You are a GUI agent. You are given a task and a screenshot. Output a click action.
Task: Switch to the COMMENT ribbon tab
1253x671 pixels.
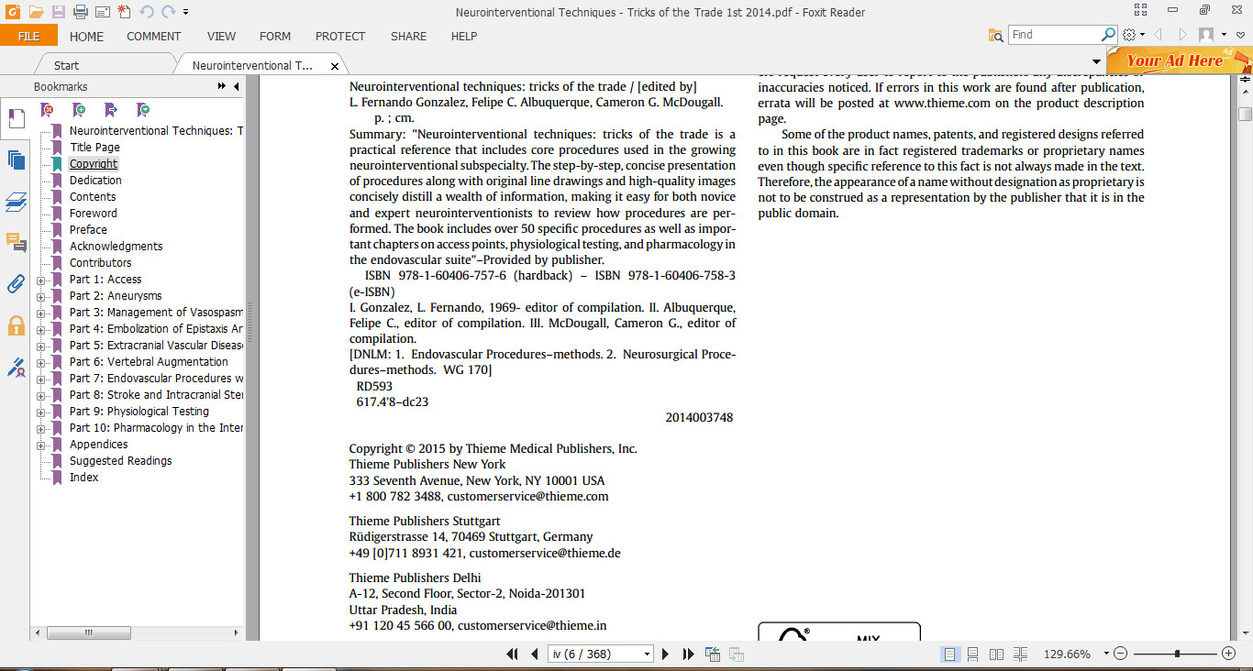pos(154,36)
